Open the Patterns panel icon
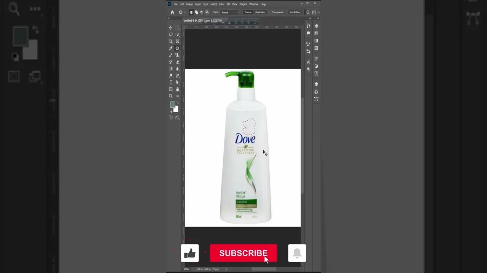This screenshot has width=487, height=273. (316, 48)
